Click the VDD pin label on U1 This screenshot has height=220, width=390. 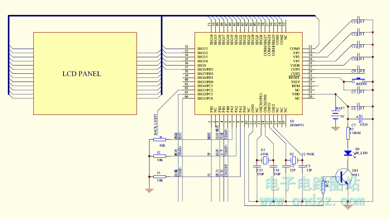click(295, 94)
